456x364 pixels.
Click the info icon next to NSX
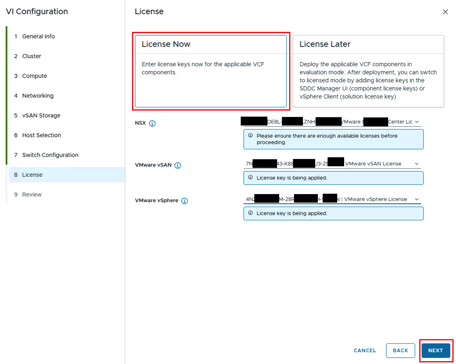click(x=152, y=123)
